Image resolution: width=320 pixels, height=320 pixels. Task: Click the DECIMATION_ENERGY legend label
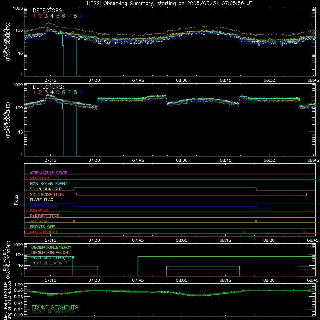(51, 247)
